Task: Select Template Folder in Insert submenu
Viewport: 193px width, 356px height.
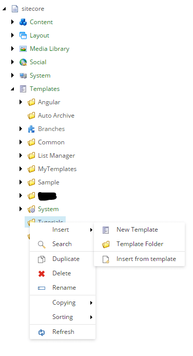Action: (x=139, y=244)
